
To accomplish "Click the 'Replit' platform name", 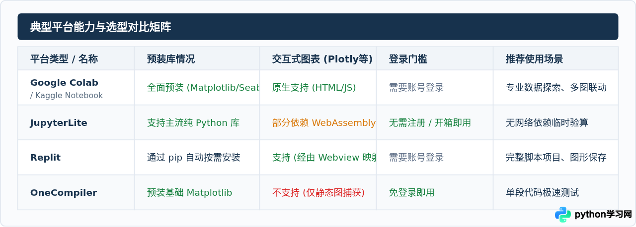I will (x=45, y=158).
